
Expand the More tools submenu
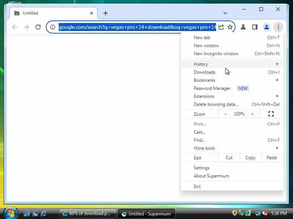click(x=232, y=148)
